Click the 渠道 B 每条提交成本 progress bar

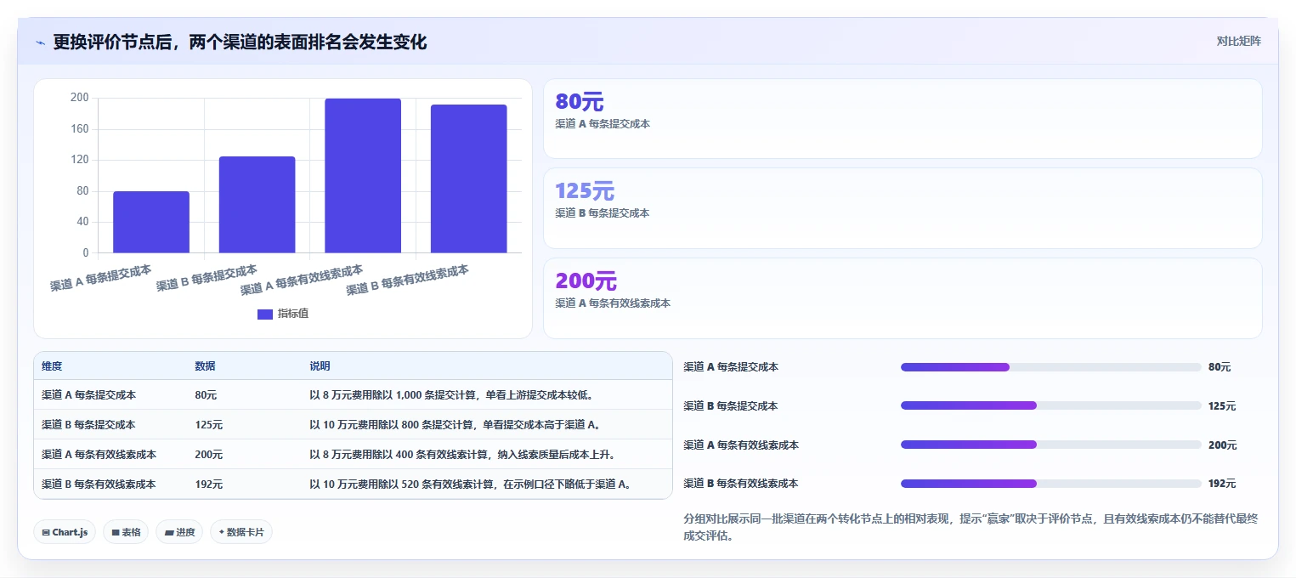(1050, 405)
